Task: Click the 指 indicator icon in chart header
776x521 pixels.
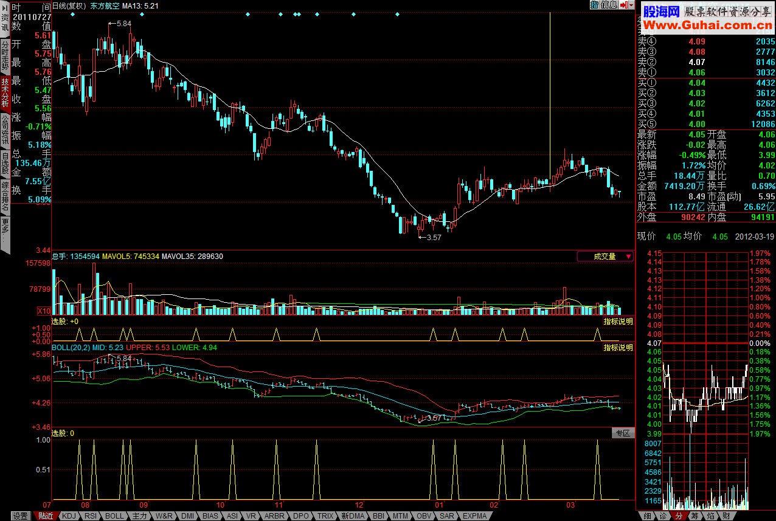Action: 594,5
